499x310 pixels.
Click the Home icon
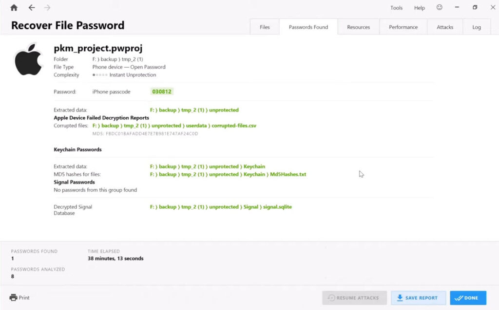point(14,8)
